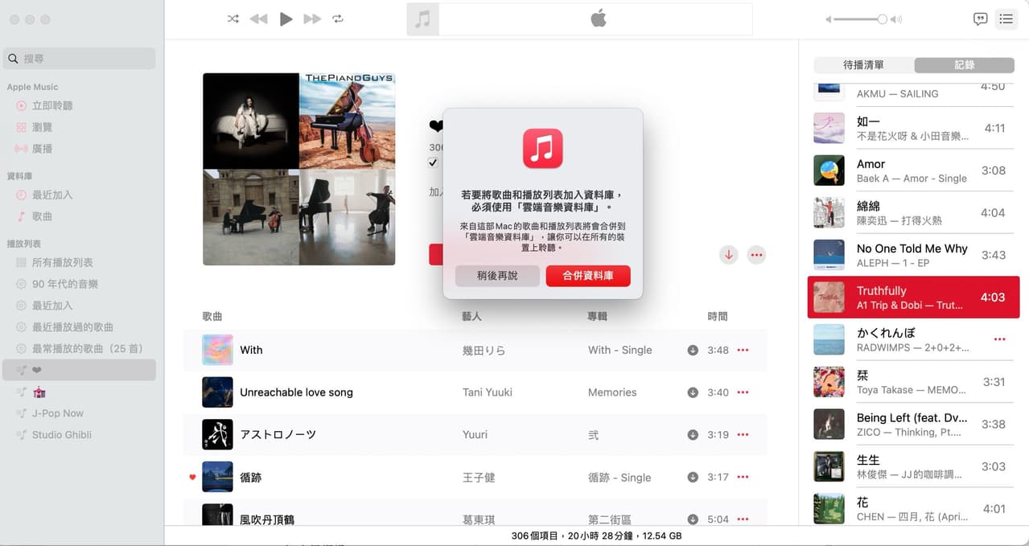Click the 合併資料庫 button
The image size is (1029, 546).
(588, 276)
